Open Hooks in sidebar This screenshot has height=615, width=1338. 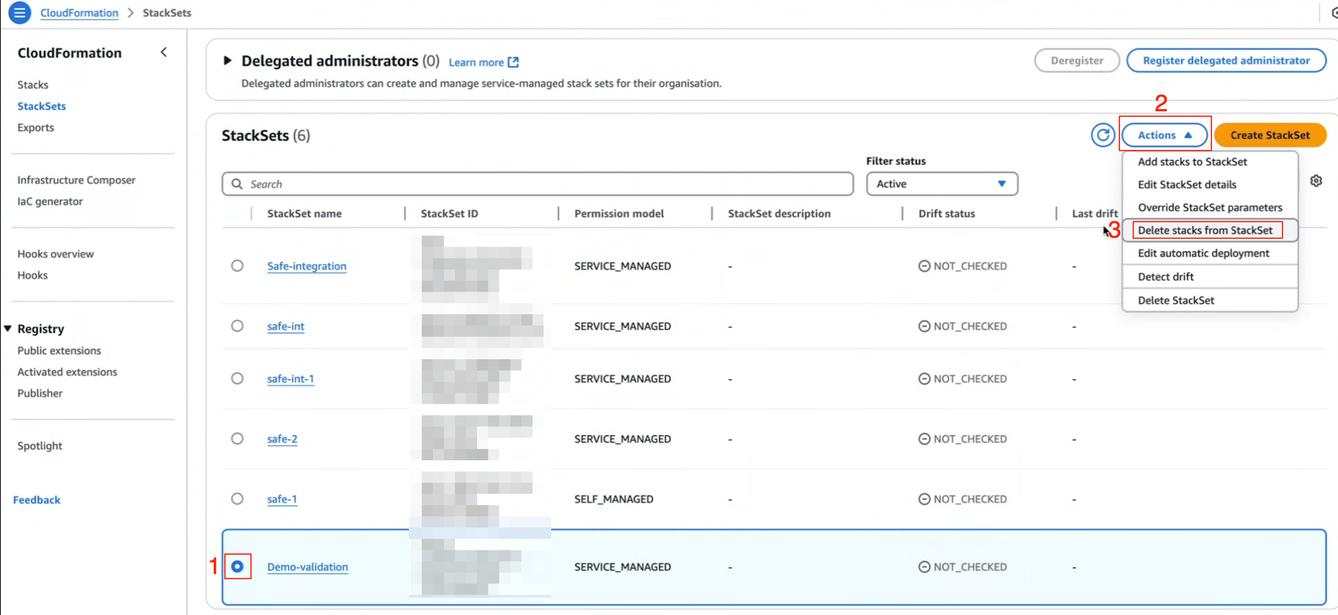tap(32, 275)
